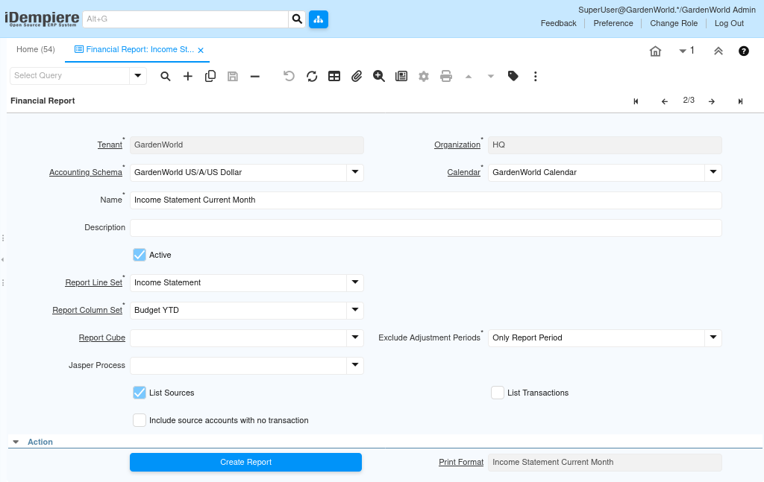Click Change Role link
Viewport: 764px width, 482px height.
point(674,23)
